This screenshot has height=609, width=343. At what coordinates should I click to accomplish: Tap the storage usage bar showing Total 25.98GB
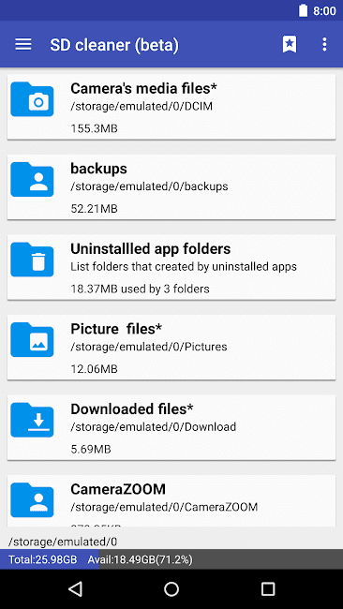pos(171,559)
